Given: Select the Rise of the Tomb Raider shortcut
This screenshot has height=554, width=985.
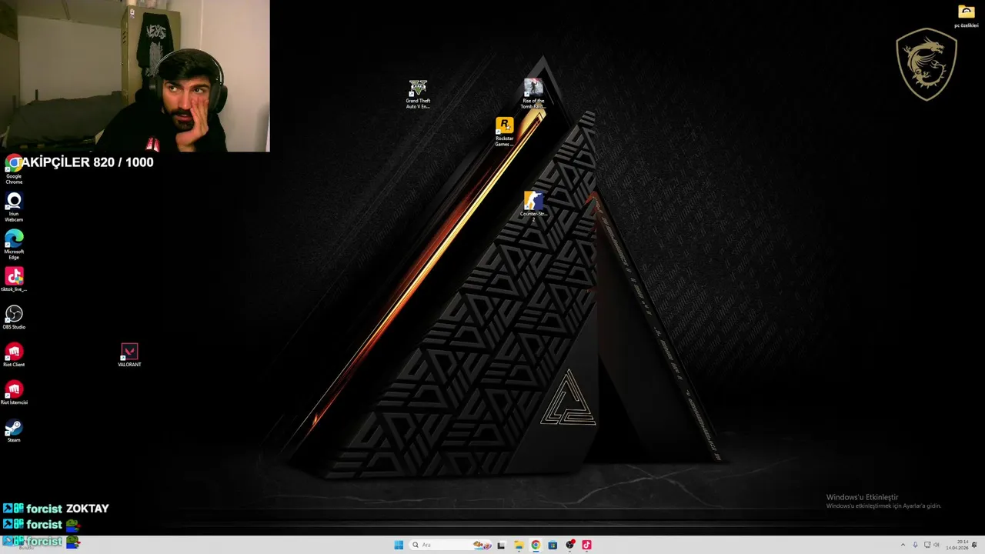Looking at the screenshot, I should point(533,94).
